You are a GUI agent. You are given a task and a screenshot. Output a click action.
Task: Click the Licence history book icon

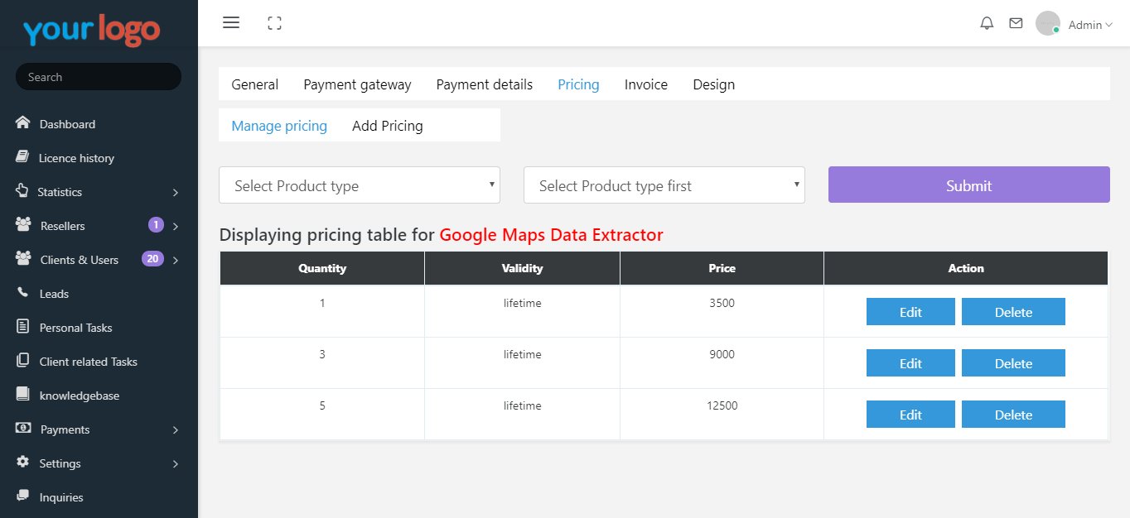pos(23,157)
